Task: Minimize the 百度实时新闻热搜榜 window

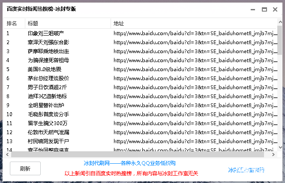Action: [x=253, y=9]
